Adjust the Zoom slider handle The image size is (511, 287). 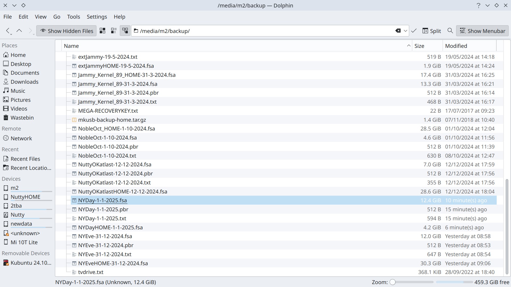393,282
